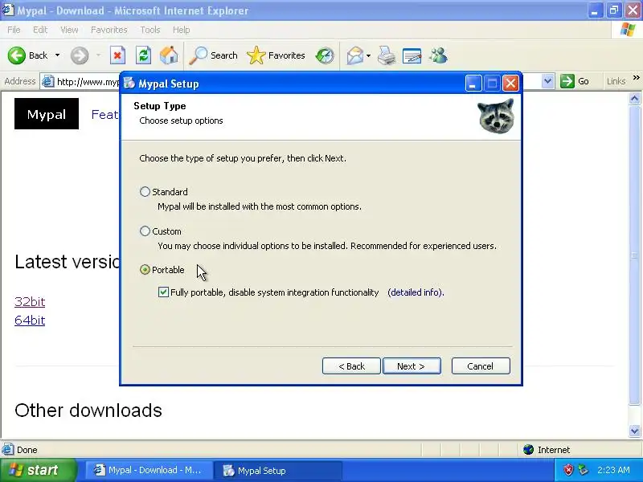Open the Search pane in IE

tap(213, 55)
